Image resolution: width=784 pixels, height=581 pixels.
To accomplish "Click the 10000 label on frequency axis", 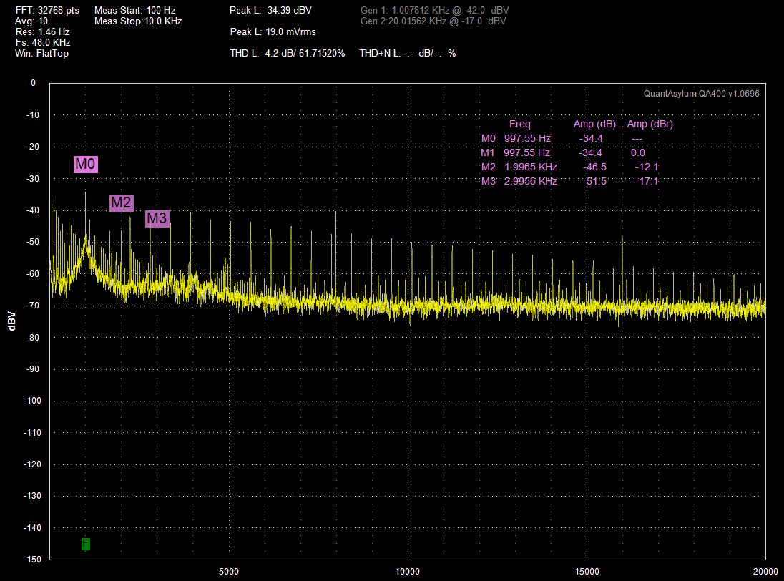I will pyautogui.click(x=408, y=572).
